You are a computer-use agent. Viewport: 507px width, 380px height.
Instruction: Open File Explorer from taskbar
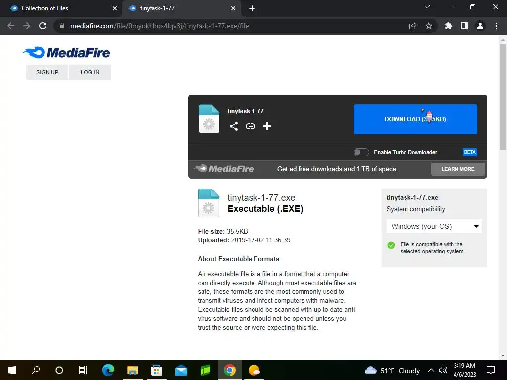point(133,370)
